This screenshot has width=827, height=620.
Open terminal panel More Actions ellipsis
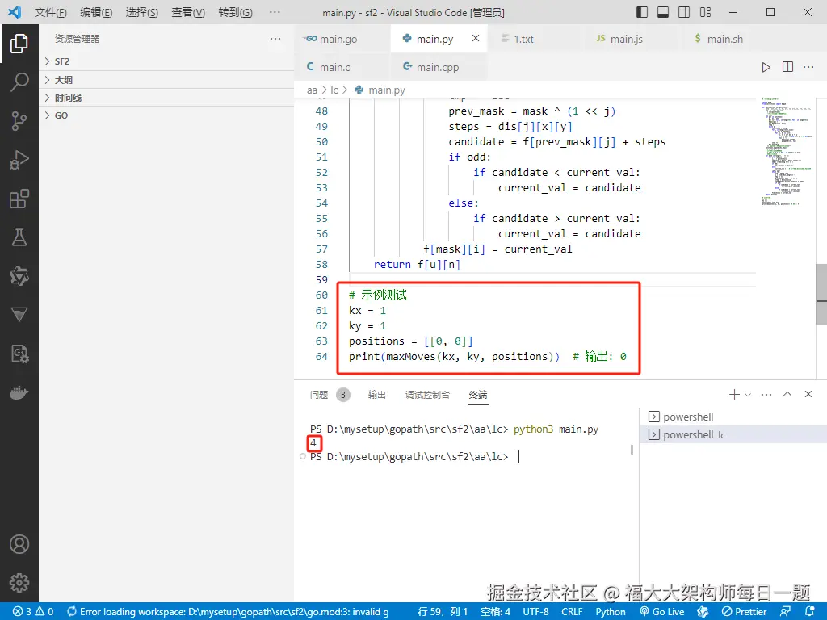[766, 394]
